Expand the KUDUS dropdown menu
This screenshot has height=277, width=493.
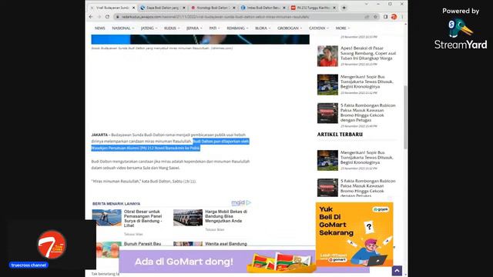point(172,28)
